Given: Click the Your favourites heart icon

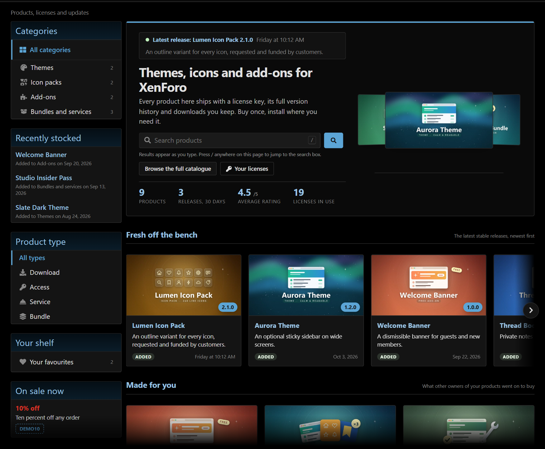Looking at the screenshot, I should coord(23,362).
